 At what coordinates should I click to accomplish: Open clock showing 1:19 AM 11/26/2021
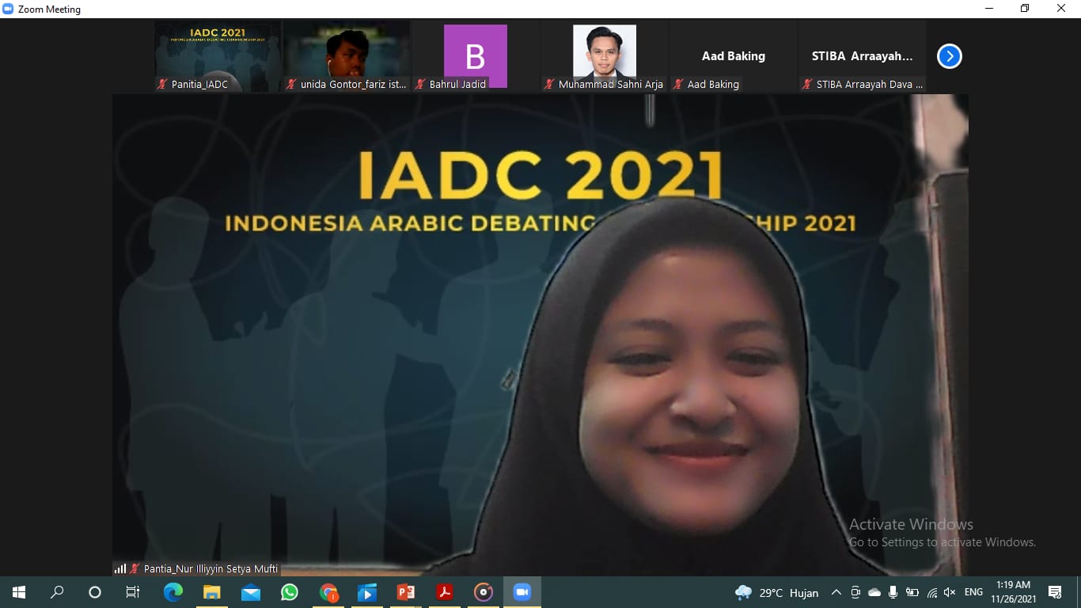(x=1014, y=592)
